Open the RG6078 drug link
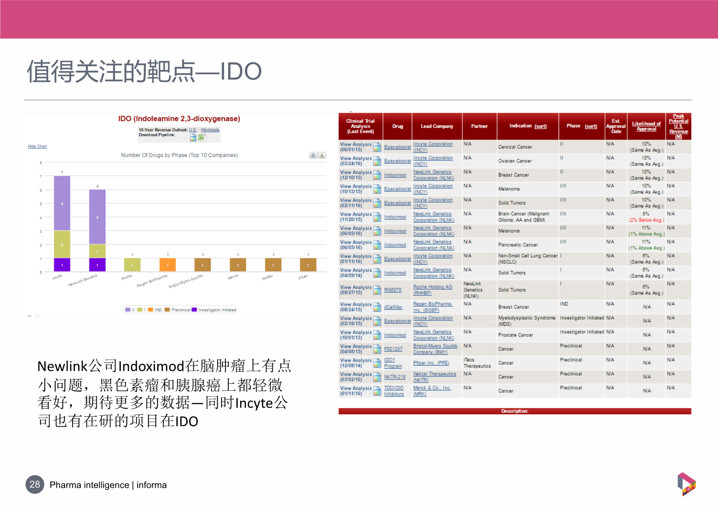The width and height of the screenshot is (718, 507). pyautogui.click(x=393, y=290)
